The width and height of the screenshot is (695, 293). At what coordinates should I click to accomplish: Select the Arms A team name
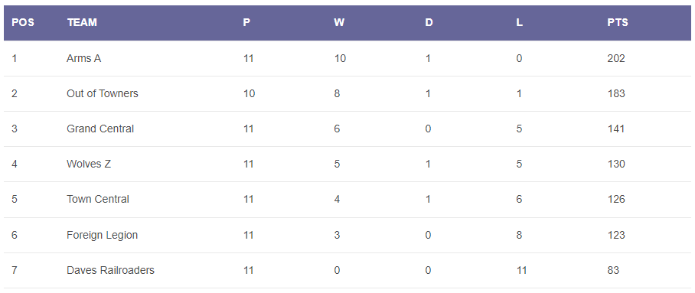(83, 58)
